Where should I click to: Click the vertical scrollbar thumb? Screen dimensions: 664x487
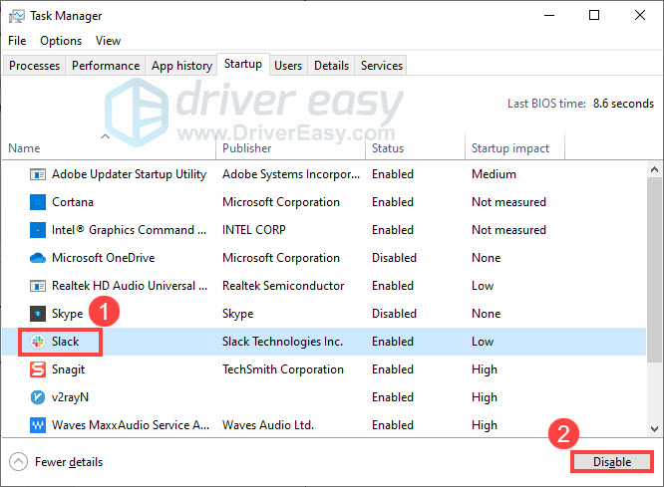654,270
